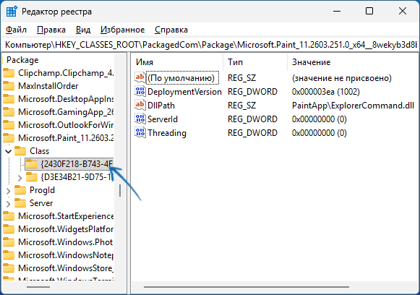This screenshot has height=295, width=420.
Task: Click the ServerId value name
Action: click(x=163, y=119)
